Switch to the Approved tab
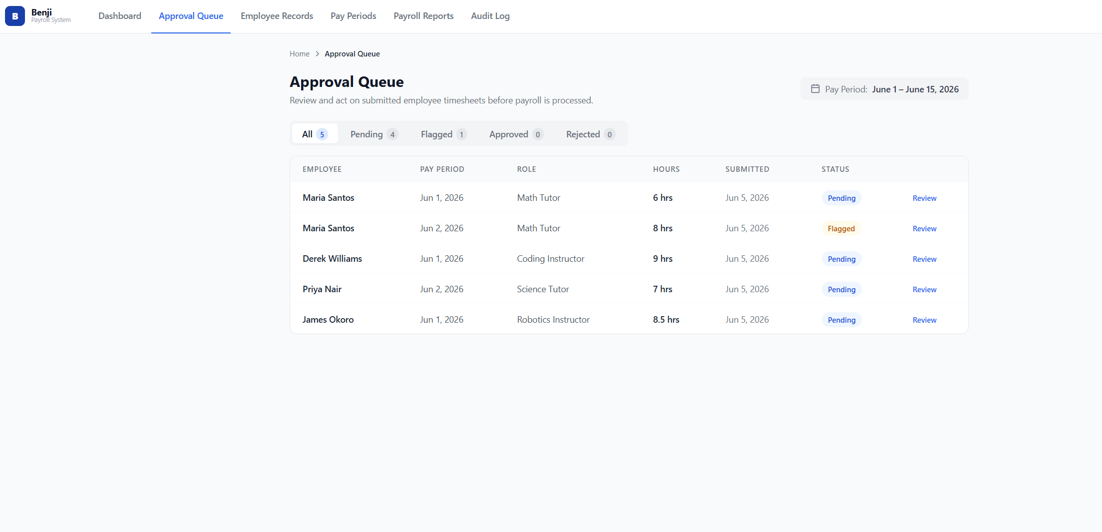 pyautogui.click(x=516, y=134)
